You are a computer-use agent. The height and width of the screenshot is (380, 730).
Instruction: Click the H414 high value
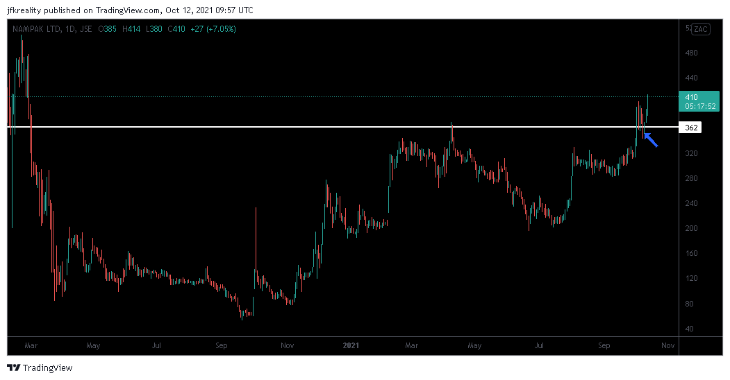pyautogui.click(x=131, y=29)
